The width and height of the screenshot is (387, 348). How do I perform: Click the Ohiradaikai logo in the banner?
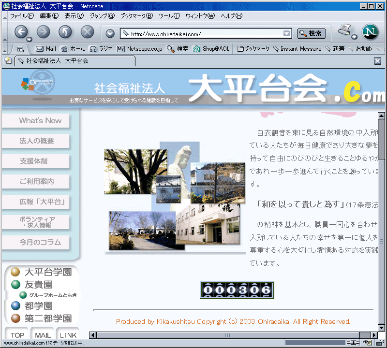[x=38, y=83]
